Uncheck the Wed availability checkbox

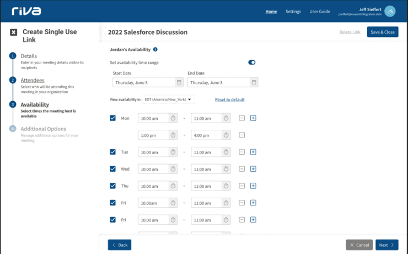pos(113,169)
